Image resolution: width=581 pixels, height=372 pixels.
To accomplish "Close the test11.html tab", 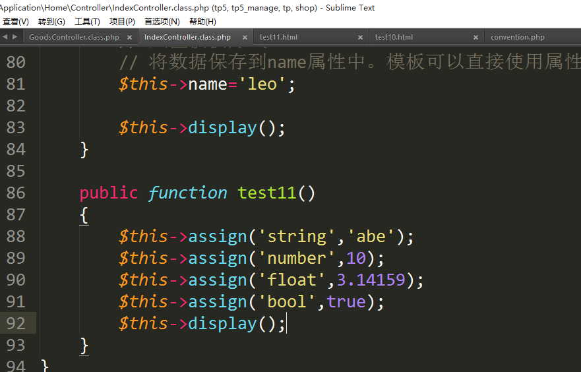I will (360, 38).
